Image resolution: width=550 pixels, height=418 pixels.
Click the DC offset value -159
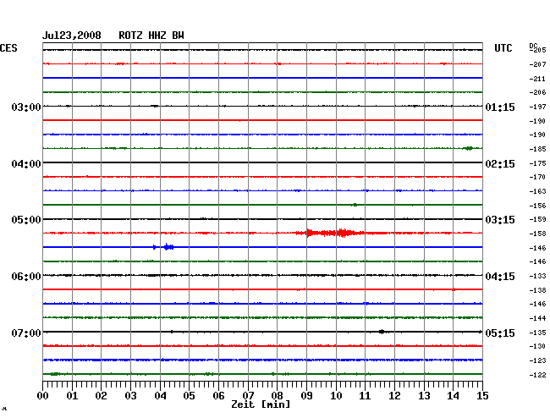coord(537,219)
